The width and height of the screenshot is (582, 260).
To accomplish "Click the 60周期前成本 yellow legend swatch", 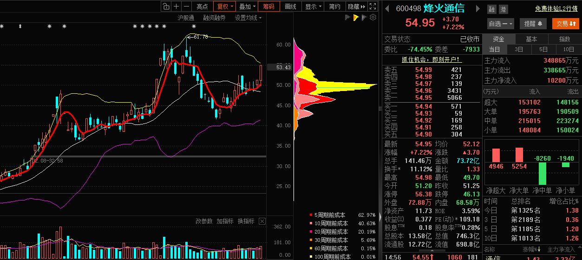I will pos(311,248).
